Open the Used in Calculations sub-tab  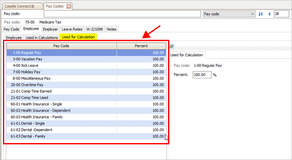[x=42, y=38]
